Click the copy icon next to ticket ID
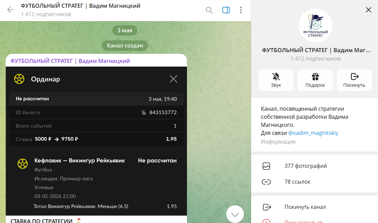378x223 pixels. pos(143,112)
